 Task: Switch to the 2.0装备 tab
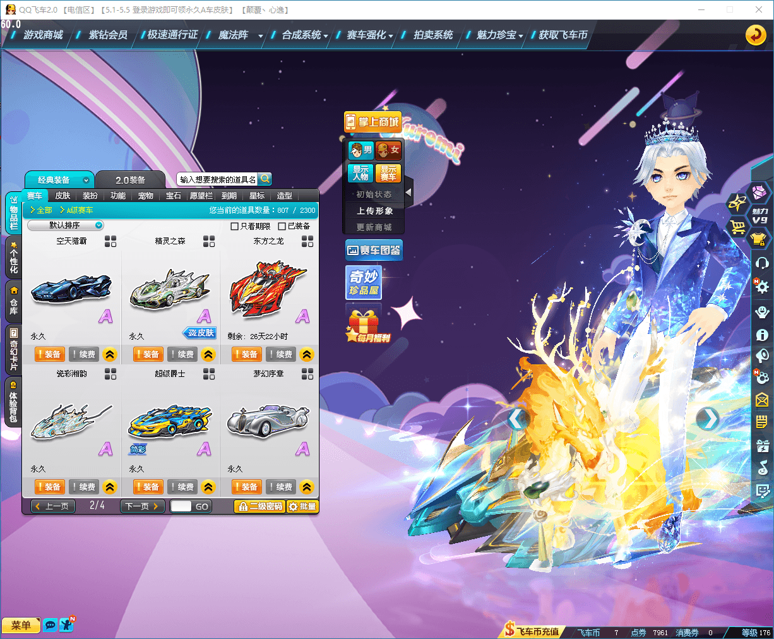[x=131, y=180]
